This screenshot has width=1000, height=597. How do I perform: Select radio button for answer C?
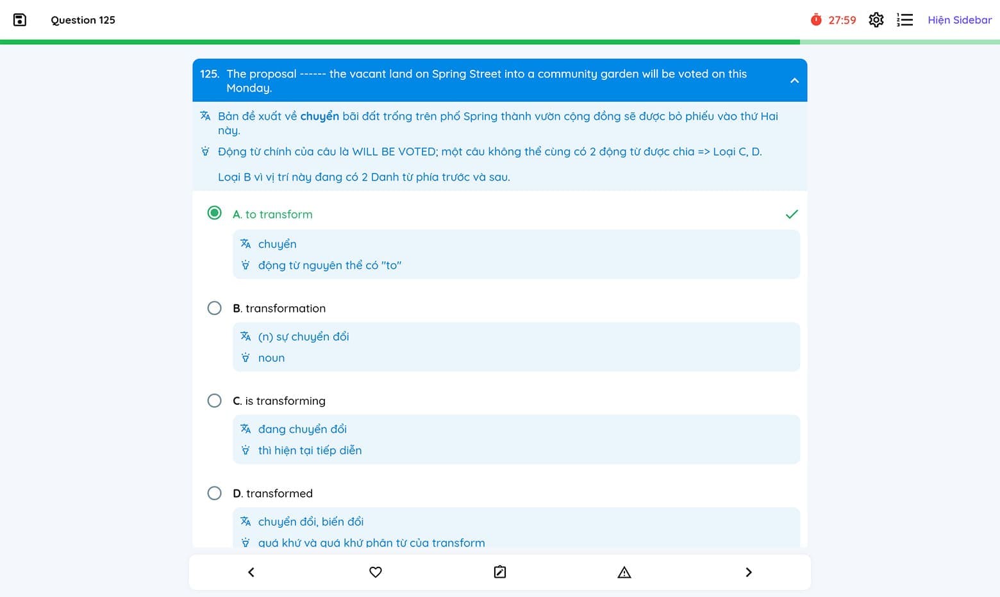pos(215,400)
